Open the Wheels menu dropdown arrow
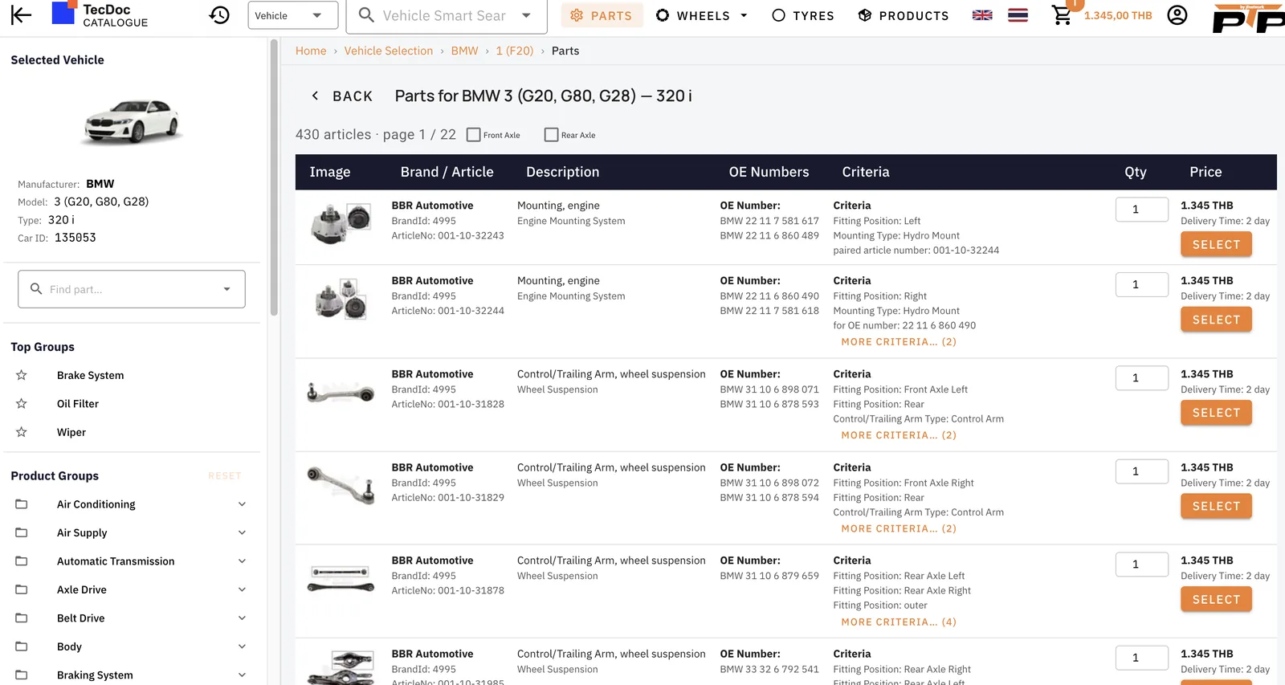Viewport: 1285px width, 685px height. coord(744,15)
